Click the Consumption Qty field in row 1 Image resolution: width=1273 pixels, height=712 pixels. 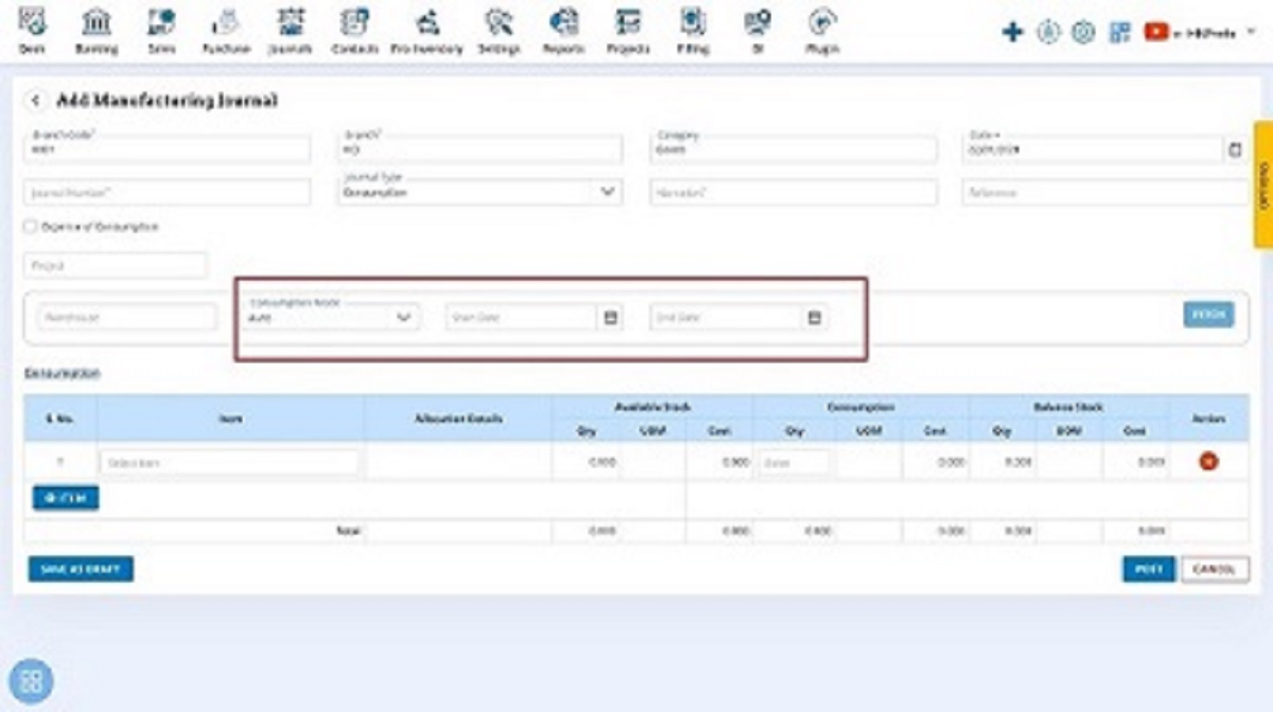coord(794,462)
